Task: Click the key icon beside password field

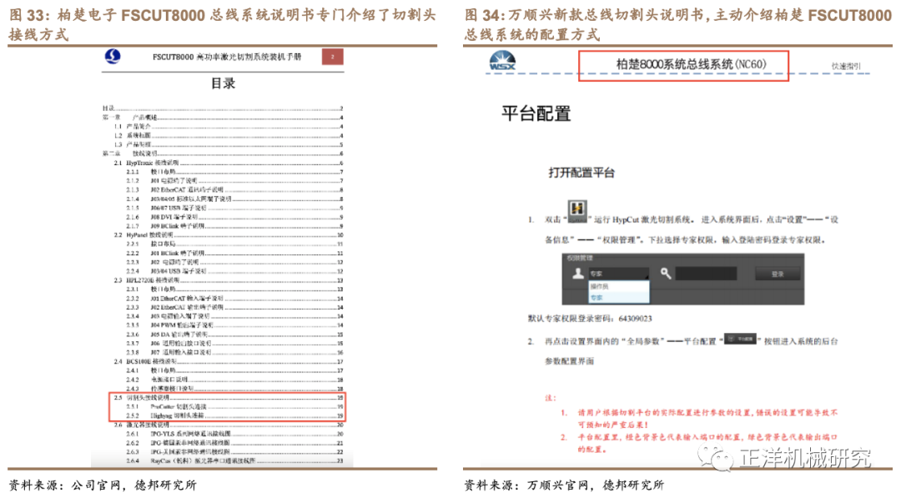Action: click(666, 274)
